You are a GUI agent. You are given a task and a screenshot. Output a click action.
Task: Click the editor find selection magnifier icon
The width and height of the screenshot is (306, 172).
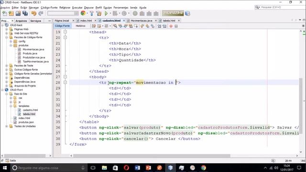click(115, 26)
